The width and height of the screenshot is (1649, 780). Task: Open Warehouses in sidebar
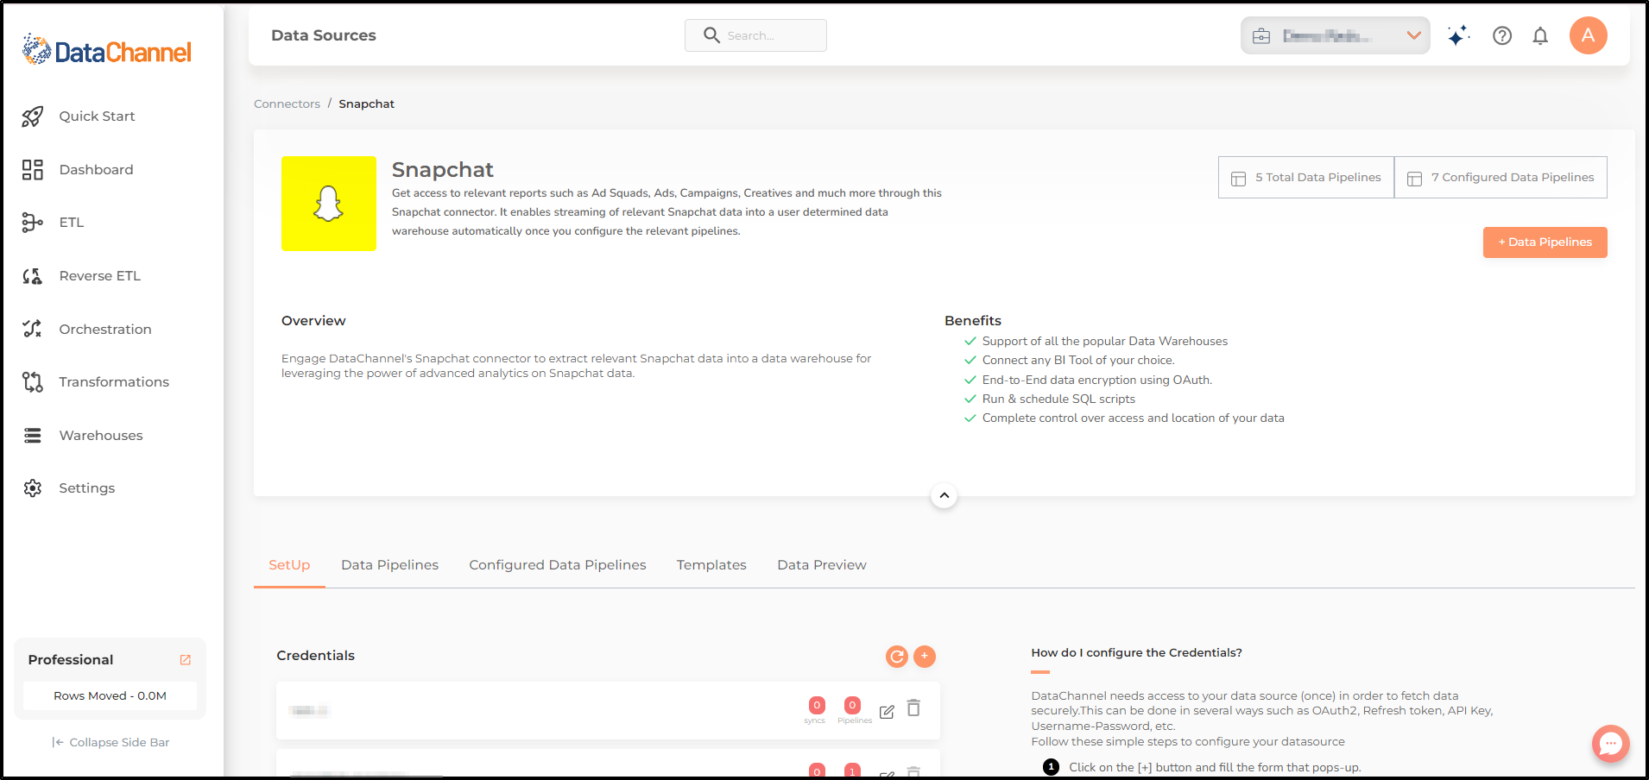[x=101, y=436]
